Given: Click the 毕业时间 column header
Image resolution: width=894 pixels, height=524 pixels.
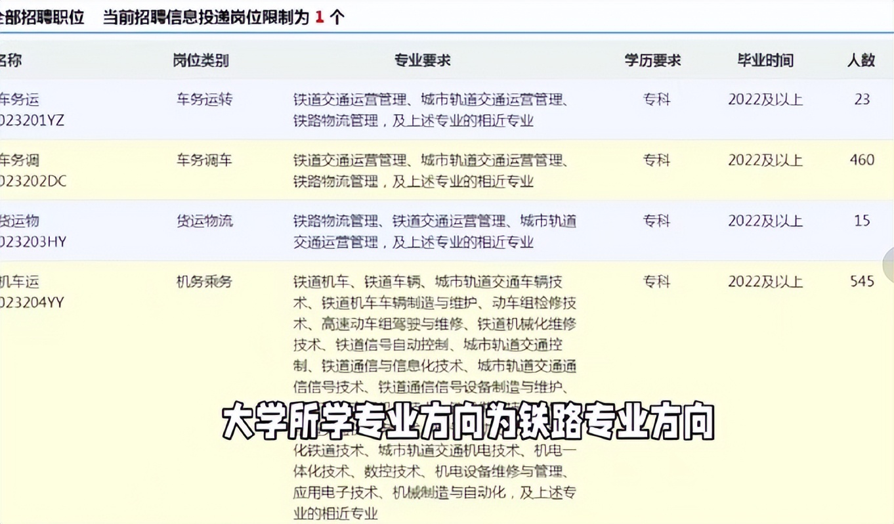Looking at the screenshot, I should 765,60.
